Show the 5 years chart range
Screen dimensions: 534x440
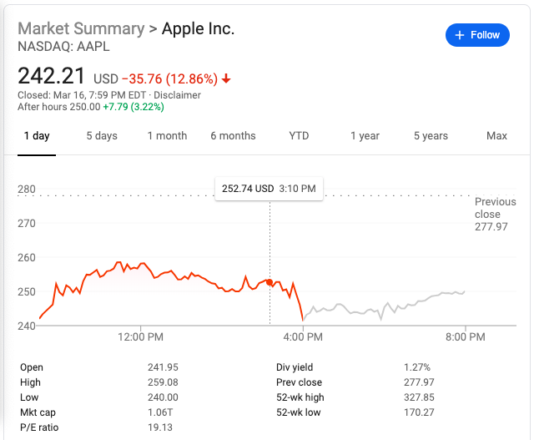pos(431,136)
